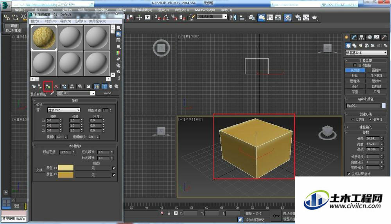Select the Lights category icon
The width and height of the screenshot is (391, 224).
361,46
